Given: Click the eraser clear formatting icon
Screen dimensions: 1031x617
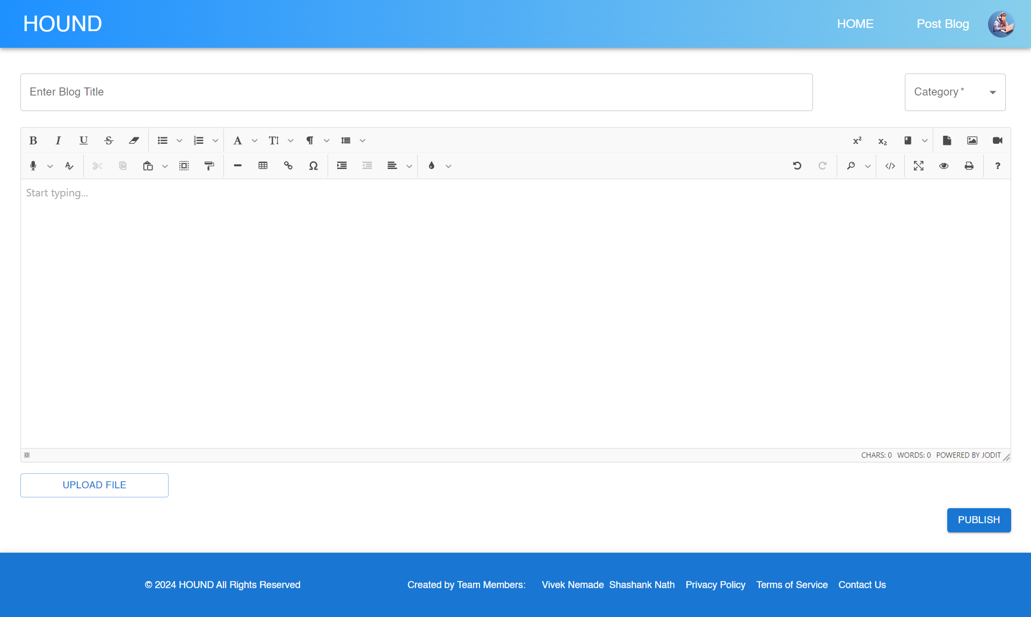Looking at the screenshot, I should pos(134,141).
